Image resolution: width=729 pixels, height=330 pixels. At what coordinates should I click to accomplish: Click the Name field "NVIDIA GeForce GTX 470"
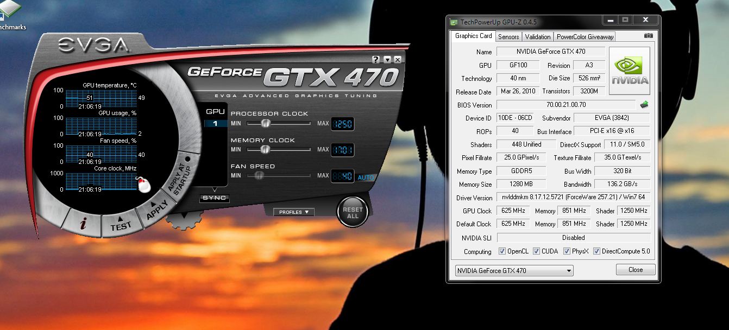tap(551, 52)
